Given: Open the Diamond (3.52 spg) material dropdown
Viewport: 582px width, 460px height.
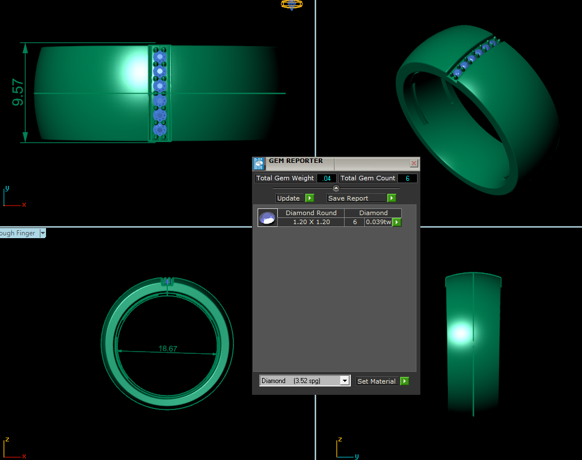Looking at the screenshot, I should tap(345, 381).
